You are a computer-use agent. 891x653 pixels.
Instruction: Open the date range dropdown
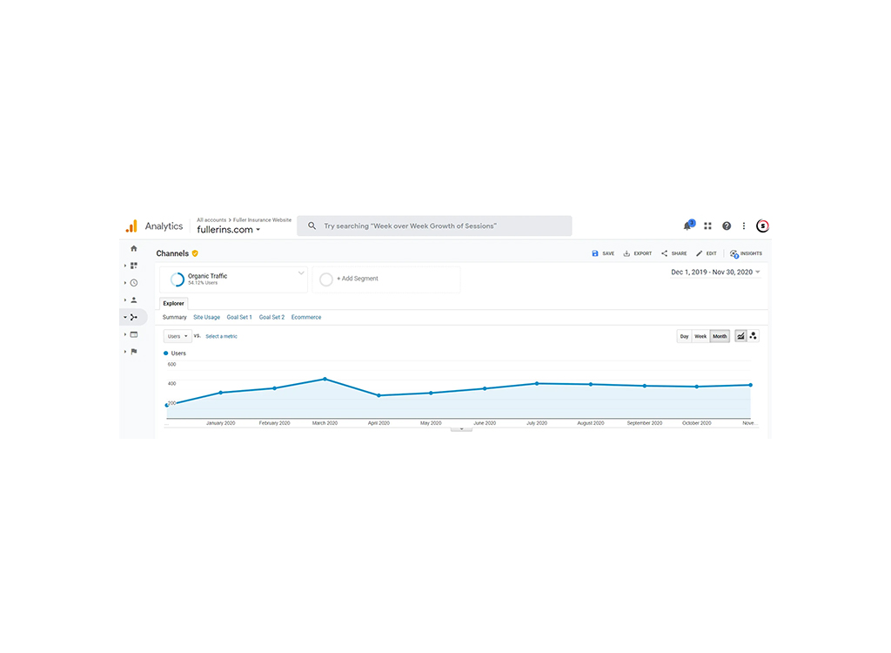pyautogui.click(x=713, y=271)
